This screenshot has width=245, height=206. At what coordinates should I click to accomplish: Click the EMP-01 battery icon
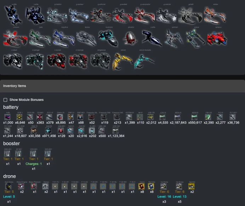pyautogui.click(x=70, y=117)
